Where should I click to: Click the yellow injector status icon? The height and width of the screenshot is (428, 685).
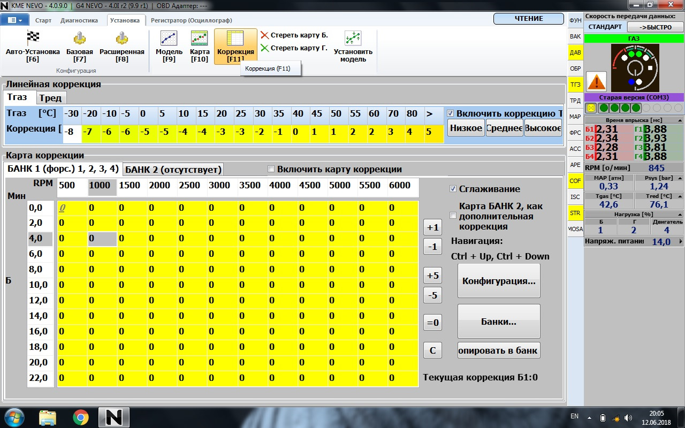pyautogui.click(x=591, y=108)
